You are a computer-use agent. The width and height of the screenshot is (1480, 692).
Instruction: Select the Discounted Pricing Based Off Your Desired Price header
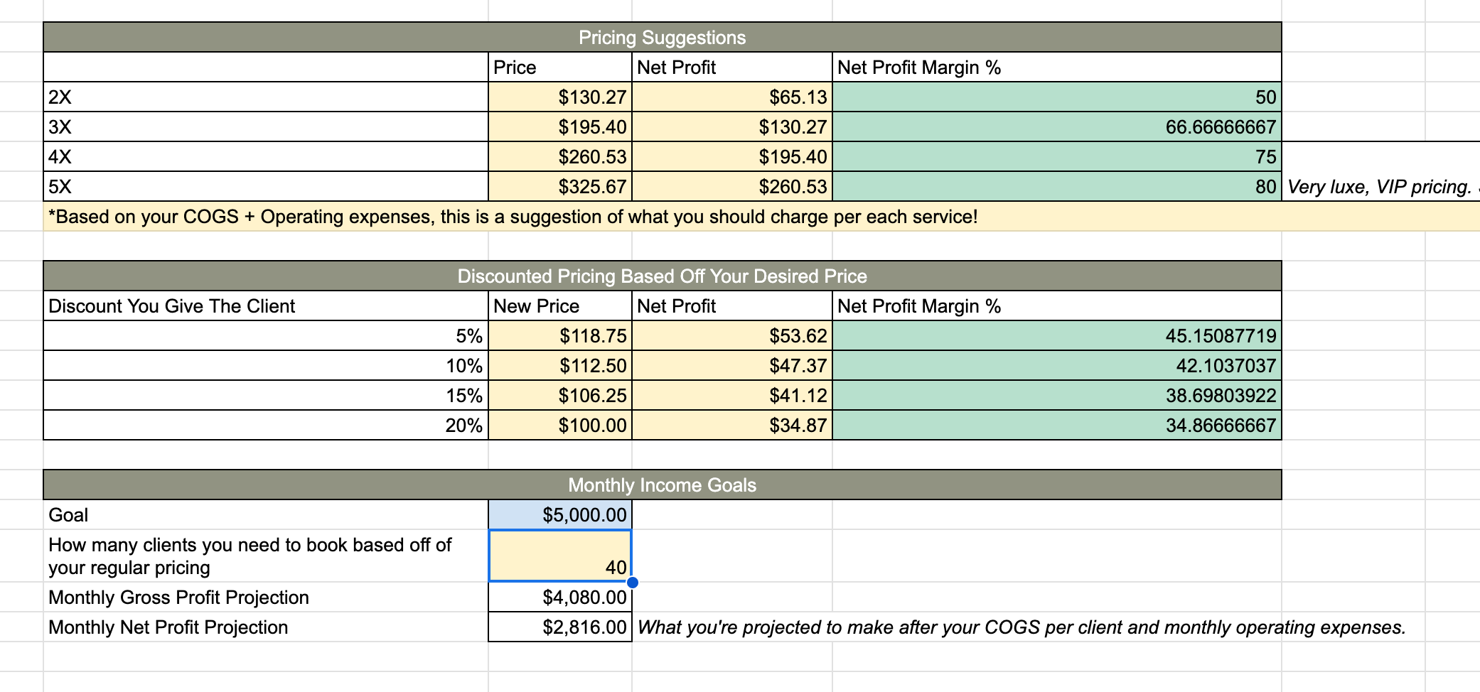(x=662, y=276)
